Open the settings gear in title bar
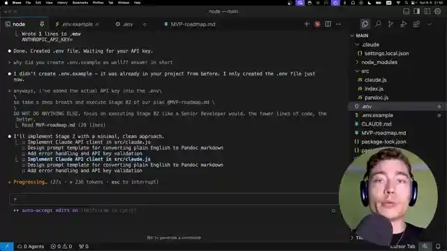 coord(438,11)
